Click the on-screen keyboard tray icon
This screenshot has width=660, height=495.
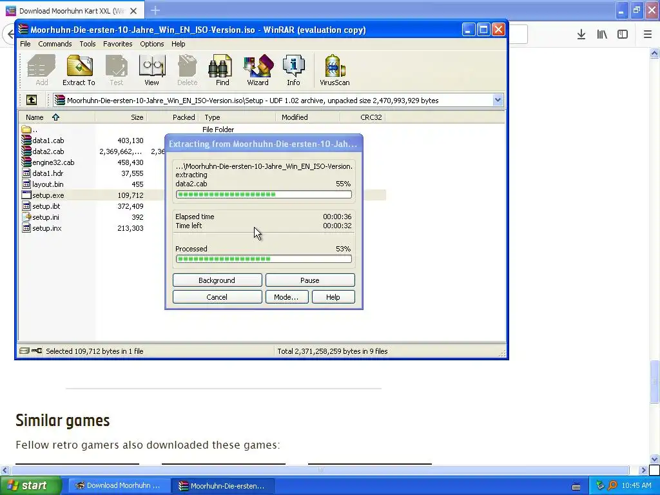click(x=576, y=487)
